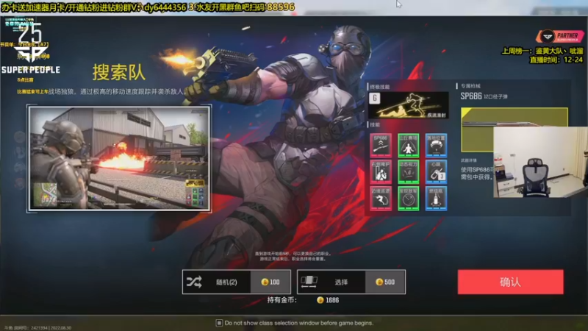
Task: Click the class title 搜索队
Action: (x=119, y=72)
